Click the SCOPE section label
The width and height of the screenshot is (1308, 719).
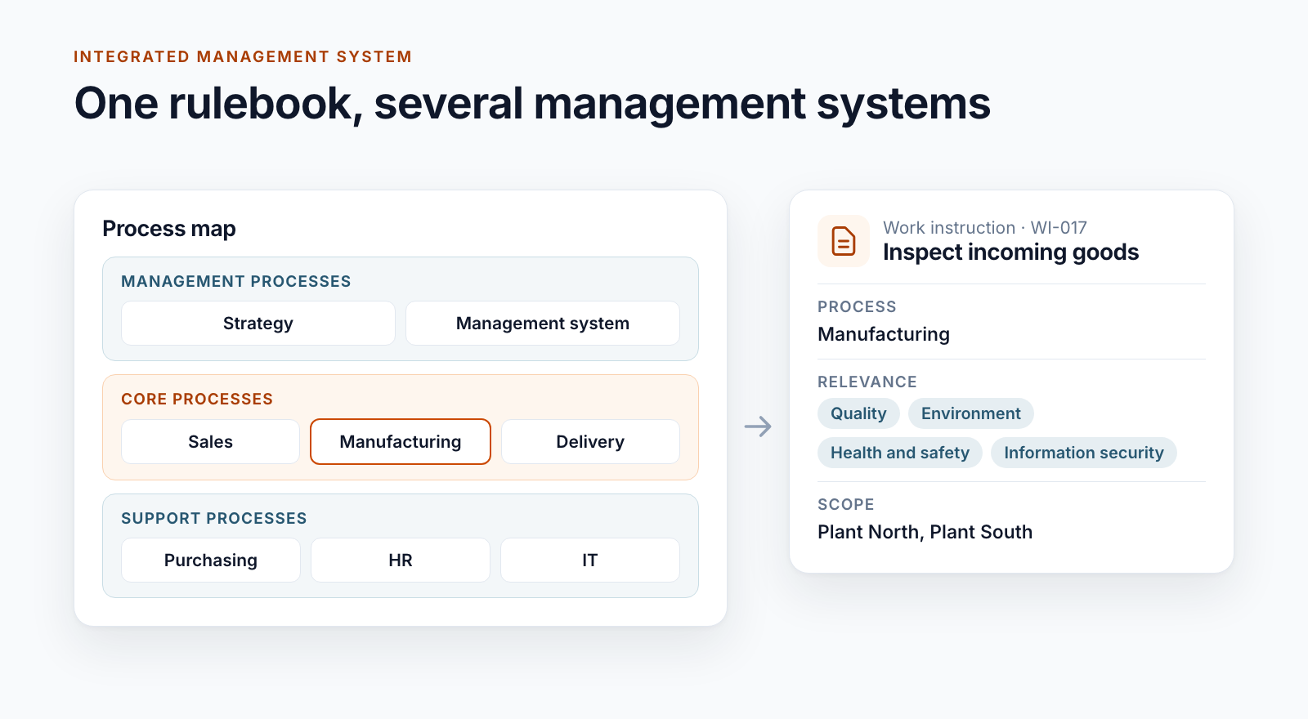(846, 505)
